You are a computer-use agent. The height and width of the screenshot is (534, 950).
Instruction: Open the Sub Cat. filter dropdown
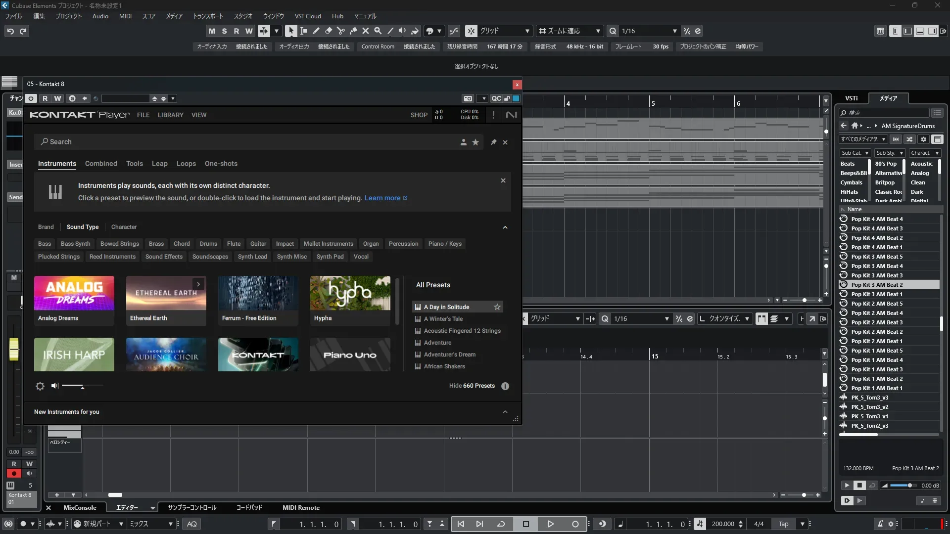855,153
